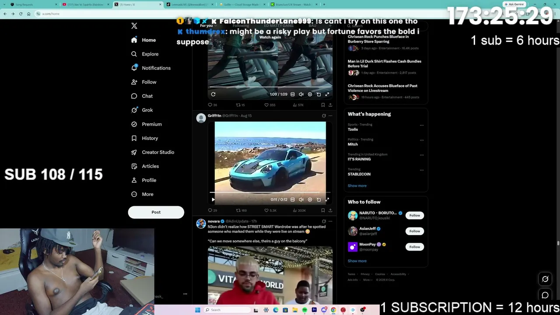Bookmark the Griff11n car video post
Viewport: 560px width, 315px height.
[x=323, y=210]
